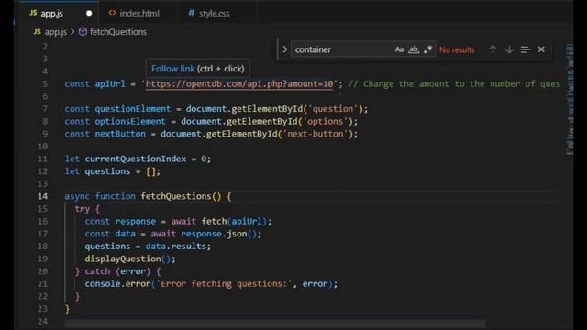Click 'apiUrl' constant name on line 5
The height and width of the screenshot is (330, 587).
(110, 84)
